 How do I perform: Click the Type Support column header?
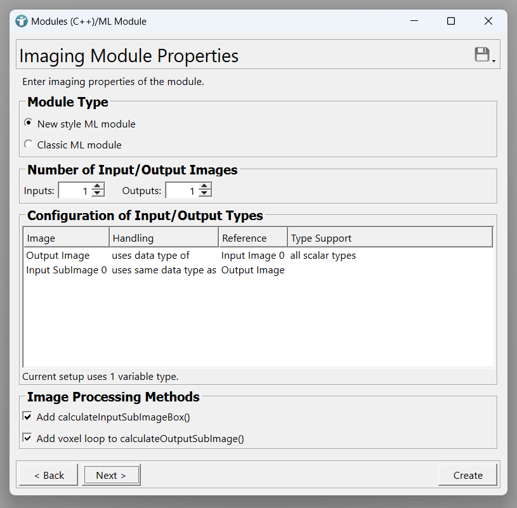coord(389,238)
